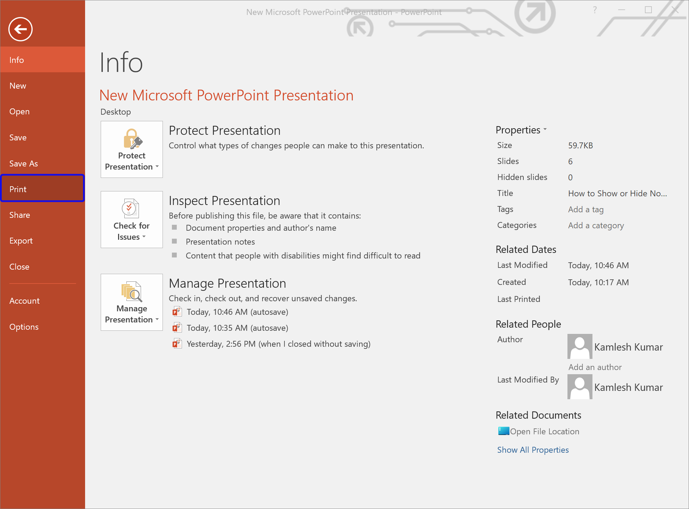Click Document properties and author's name item
This screenshot has width=689, height=509.
[x=261, y=228]
